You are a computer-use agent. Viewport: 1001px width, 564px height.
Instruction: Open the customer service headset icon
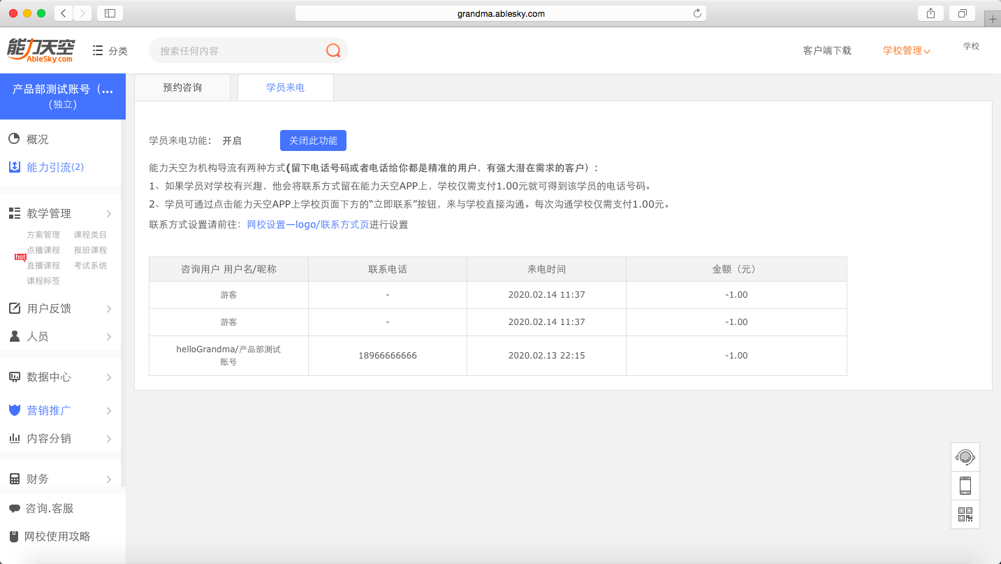[965, 457]
